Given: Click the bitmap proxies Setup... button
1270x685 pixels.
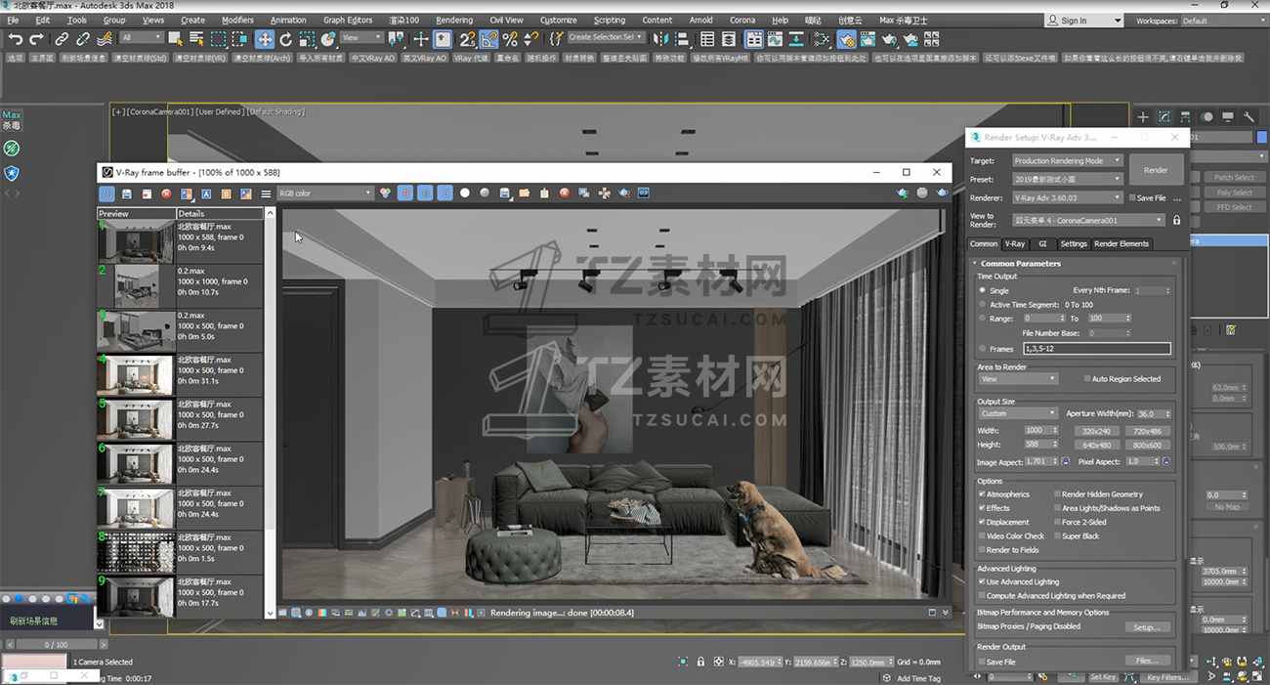Looking at the screenshot, I should [x=1147, y=627].
